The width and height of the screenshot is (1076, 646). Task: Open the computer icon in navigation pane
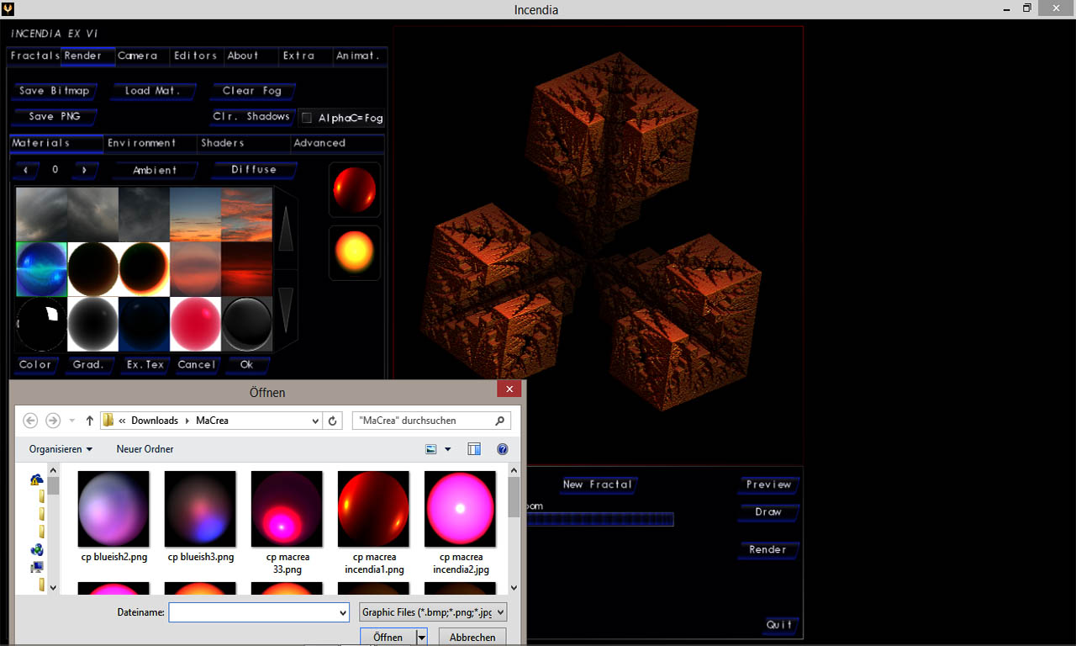click(36, 567)
